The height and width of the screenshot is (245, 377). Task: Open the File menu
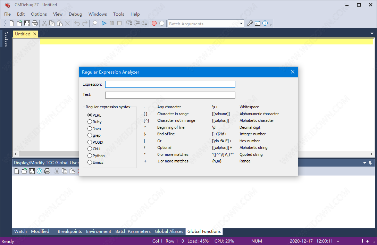(7, 14)
